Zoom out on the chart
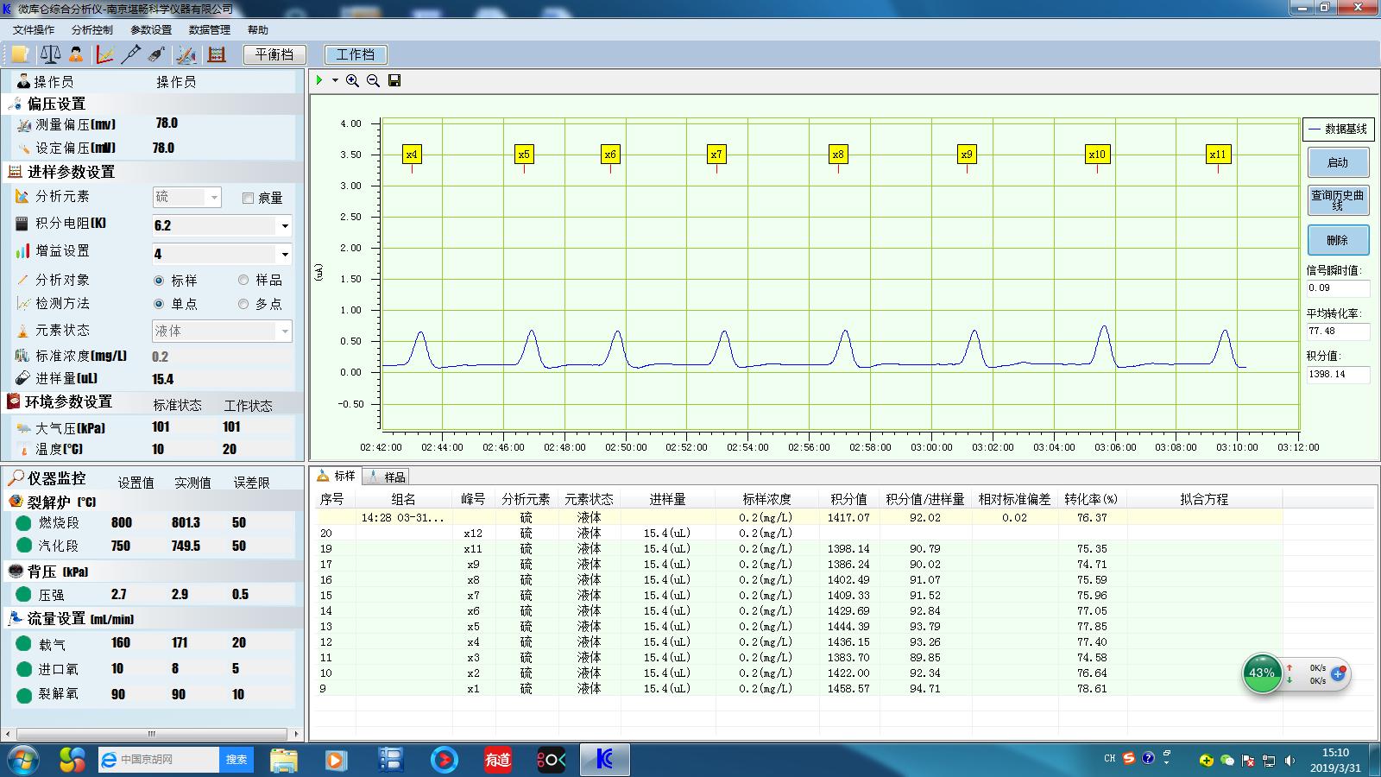The width and height of the screenshot is (1381, 777). [373, 80]
